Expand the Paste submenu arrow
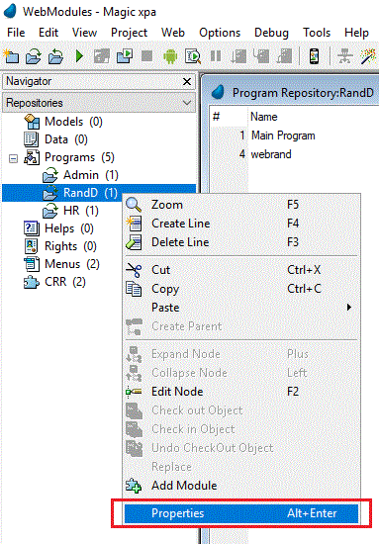This screenshot has width=379, height=544. click(349, 307)
